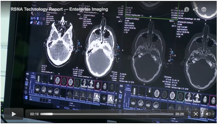Click the share icon at top right

pyautogui.click(x=195, y=9)
